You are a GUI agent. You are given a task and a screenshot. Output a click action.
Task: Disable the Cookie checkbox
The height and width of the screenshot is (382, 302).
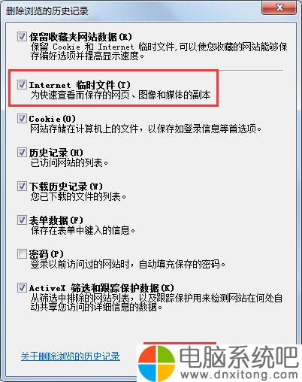22,118
